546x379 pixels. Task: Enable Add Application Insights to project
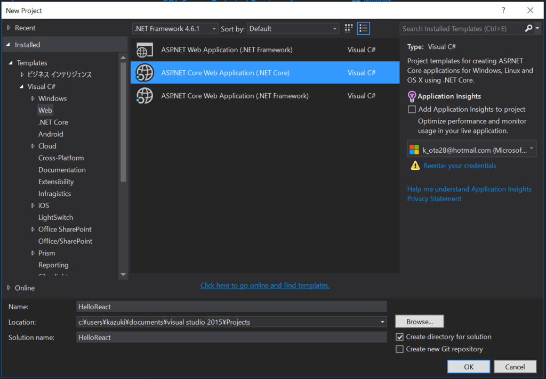click(411, 109)
